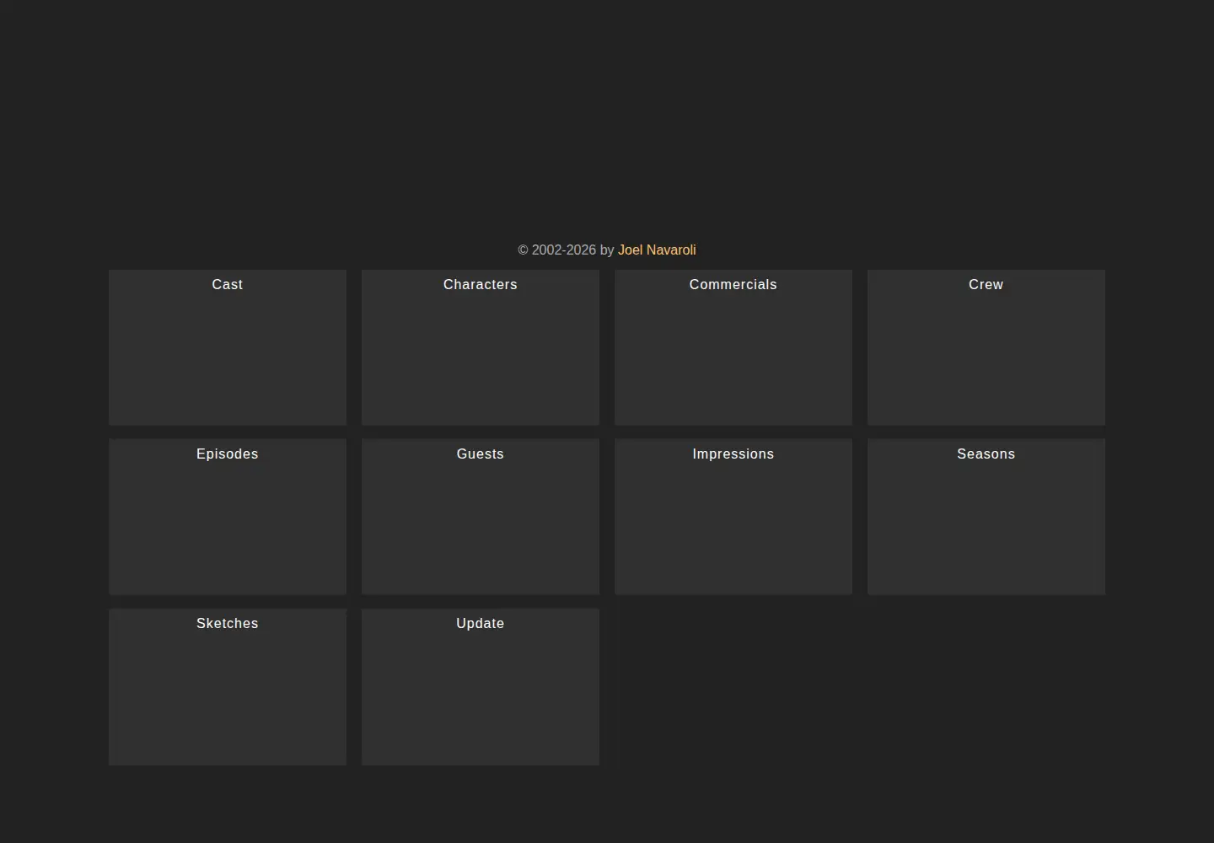Browse the Episodes section
This screenshot has height=843, width=1214.
pyautogui.click(x=228, y=517)
